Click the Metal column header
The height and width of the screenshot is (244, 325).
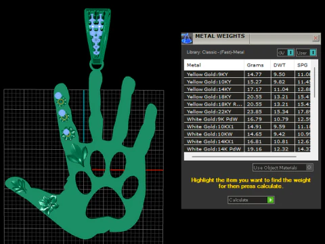(214, 65)
